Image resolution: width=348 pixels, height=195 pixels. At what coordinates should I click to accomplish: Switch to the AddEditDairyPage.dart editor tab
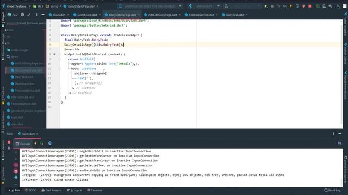pyautogui.click(x=162, y=15)
